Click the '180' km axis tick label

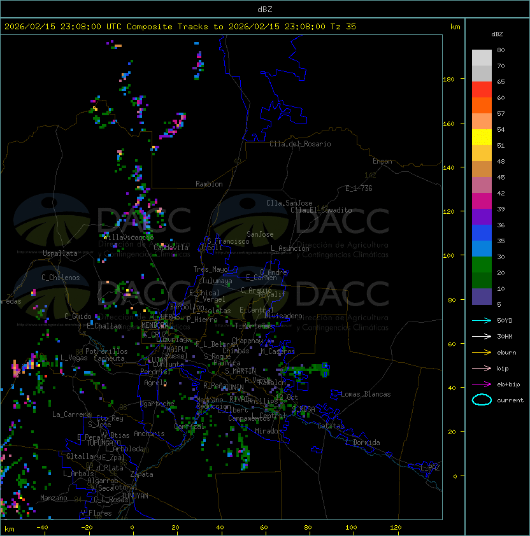(x=448, y=80)
